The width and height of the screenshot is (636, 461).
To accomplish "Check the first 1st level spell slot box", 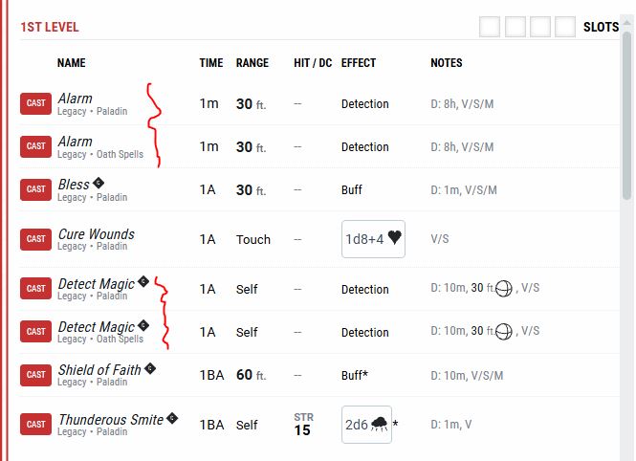I will pyautogui.click(x=490, y=27).
